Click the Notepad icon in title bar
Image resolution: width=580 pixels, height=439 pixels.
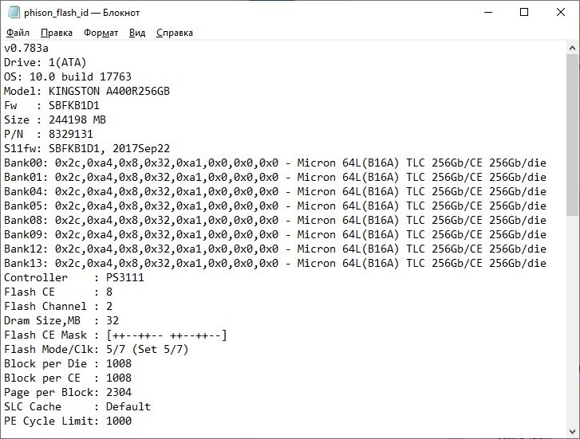point(14,12)
